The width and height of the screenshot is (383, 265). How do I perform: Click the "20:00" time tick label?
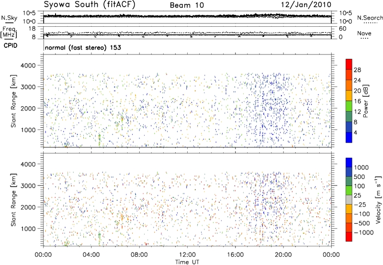[283, 255]
